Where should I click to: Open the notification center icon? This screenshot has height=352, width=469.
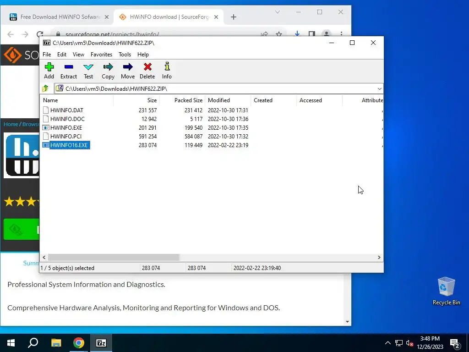455,344
